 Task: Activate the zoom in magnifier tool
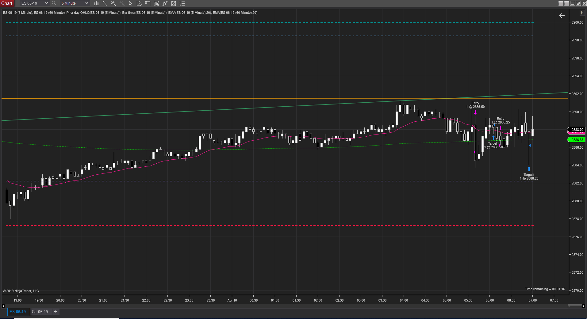[113, 3]
